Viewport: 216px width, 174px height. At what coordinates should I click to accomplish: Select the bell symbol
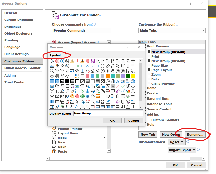[133, 91]
